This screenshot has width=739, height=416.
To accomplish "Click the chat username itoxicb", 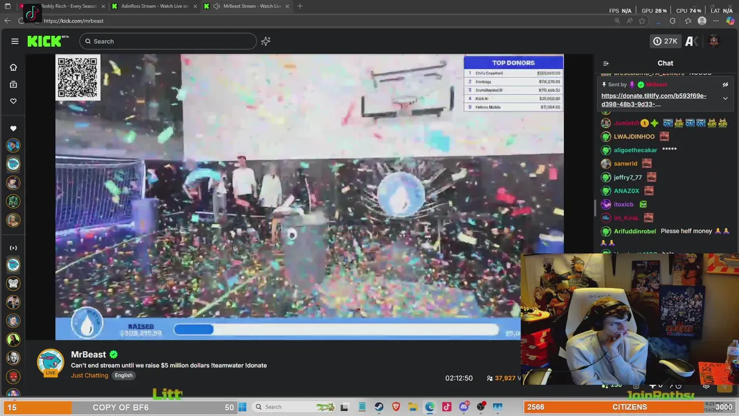I will 624,204.
